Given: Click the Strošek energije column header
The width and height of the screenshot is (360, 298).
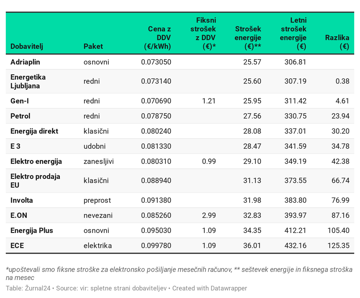Looking at the screenshot, I should click(x=248, y=38).
